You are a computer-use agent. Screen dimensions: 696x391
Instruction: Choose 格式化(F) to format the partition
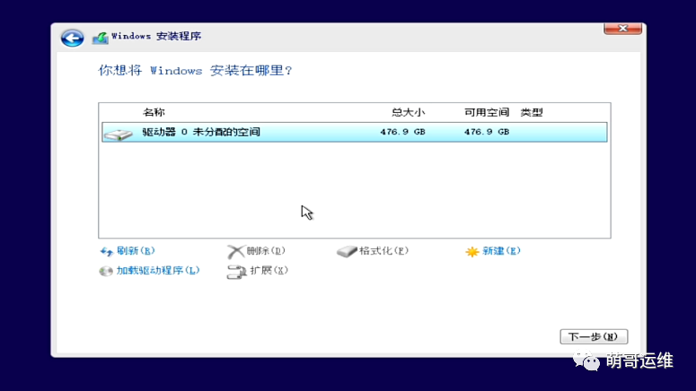(383, 251)
